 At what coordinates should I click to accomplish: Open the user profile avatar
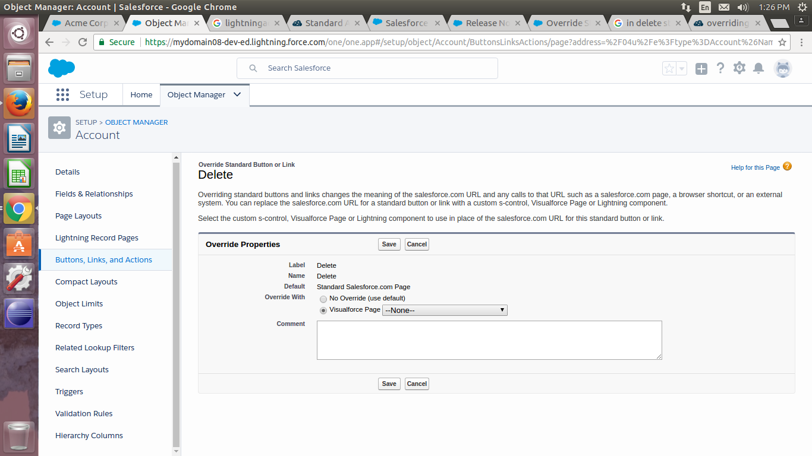[783, 68]
